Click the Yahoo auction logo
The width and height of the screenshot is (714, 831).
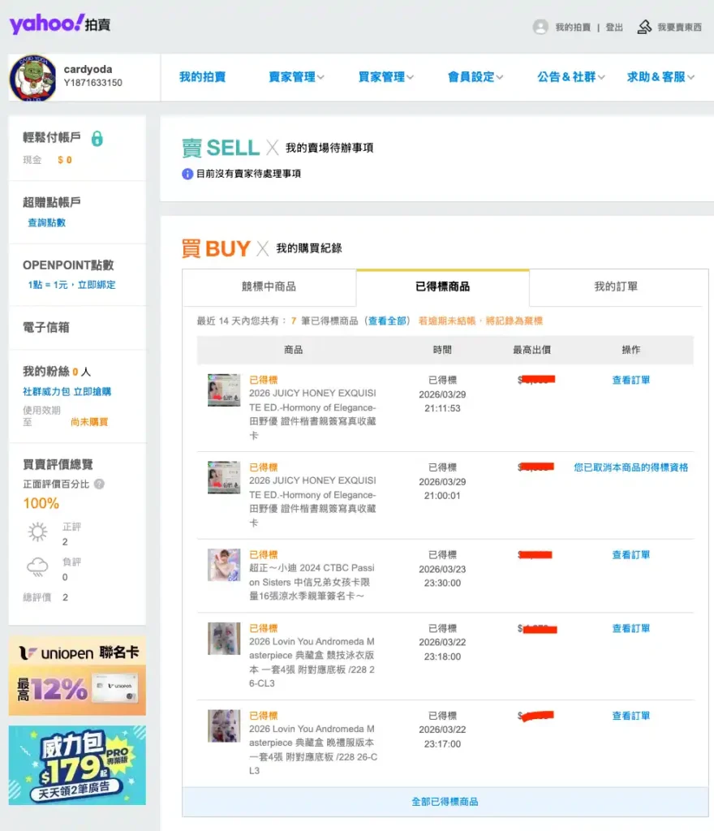click(x=59, y=24)
